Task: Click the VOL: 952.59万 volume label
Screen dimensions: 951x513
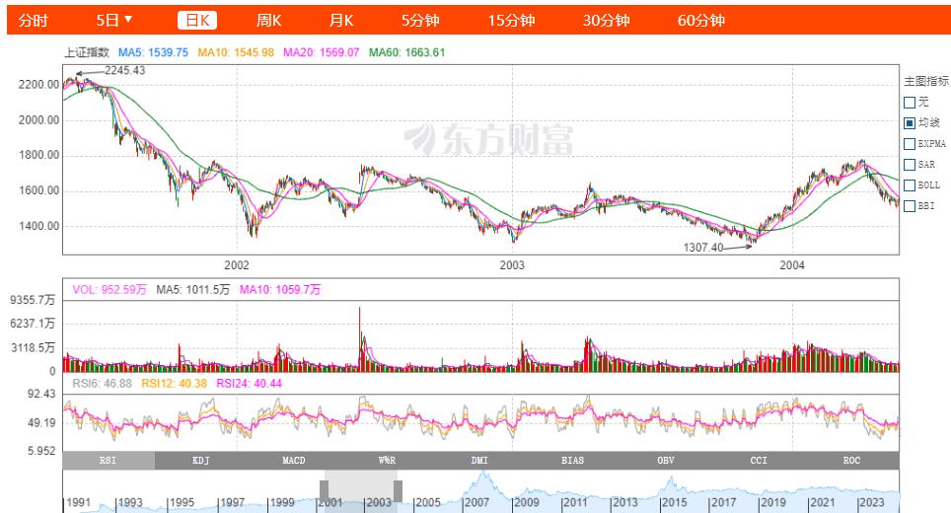Action: tap(110, 290)
